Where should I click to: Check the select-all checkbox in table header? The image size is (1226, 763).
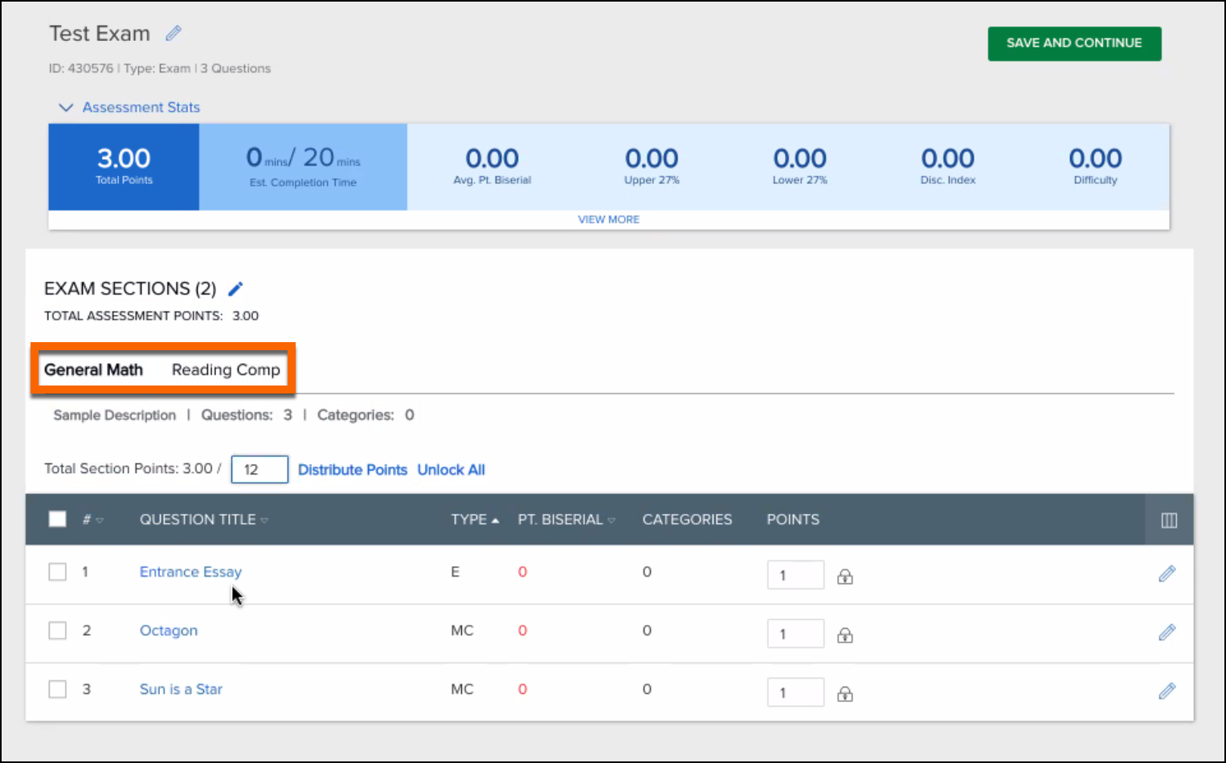(x=57, y=519)
